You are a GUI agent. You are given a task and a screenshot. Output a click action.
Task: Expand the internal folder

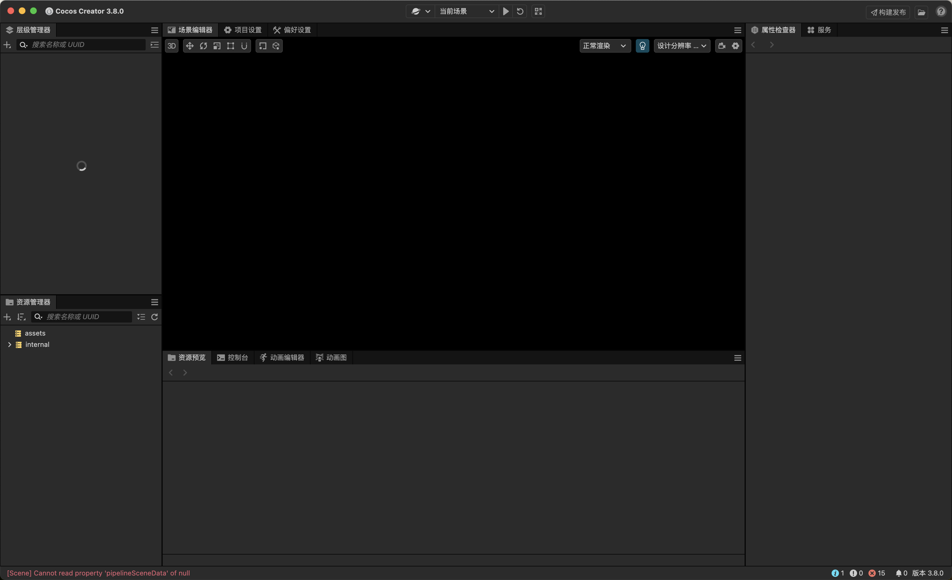point(10,345)
